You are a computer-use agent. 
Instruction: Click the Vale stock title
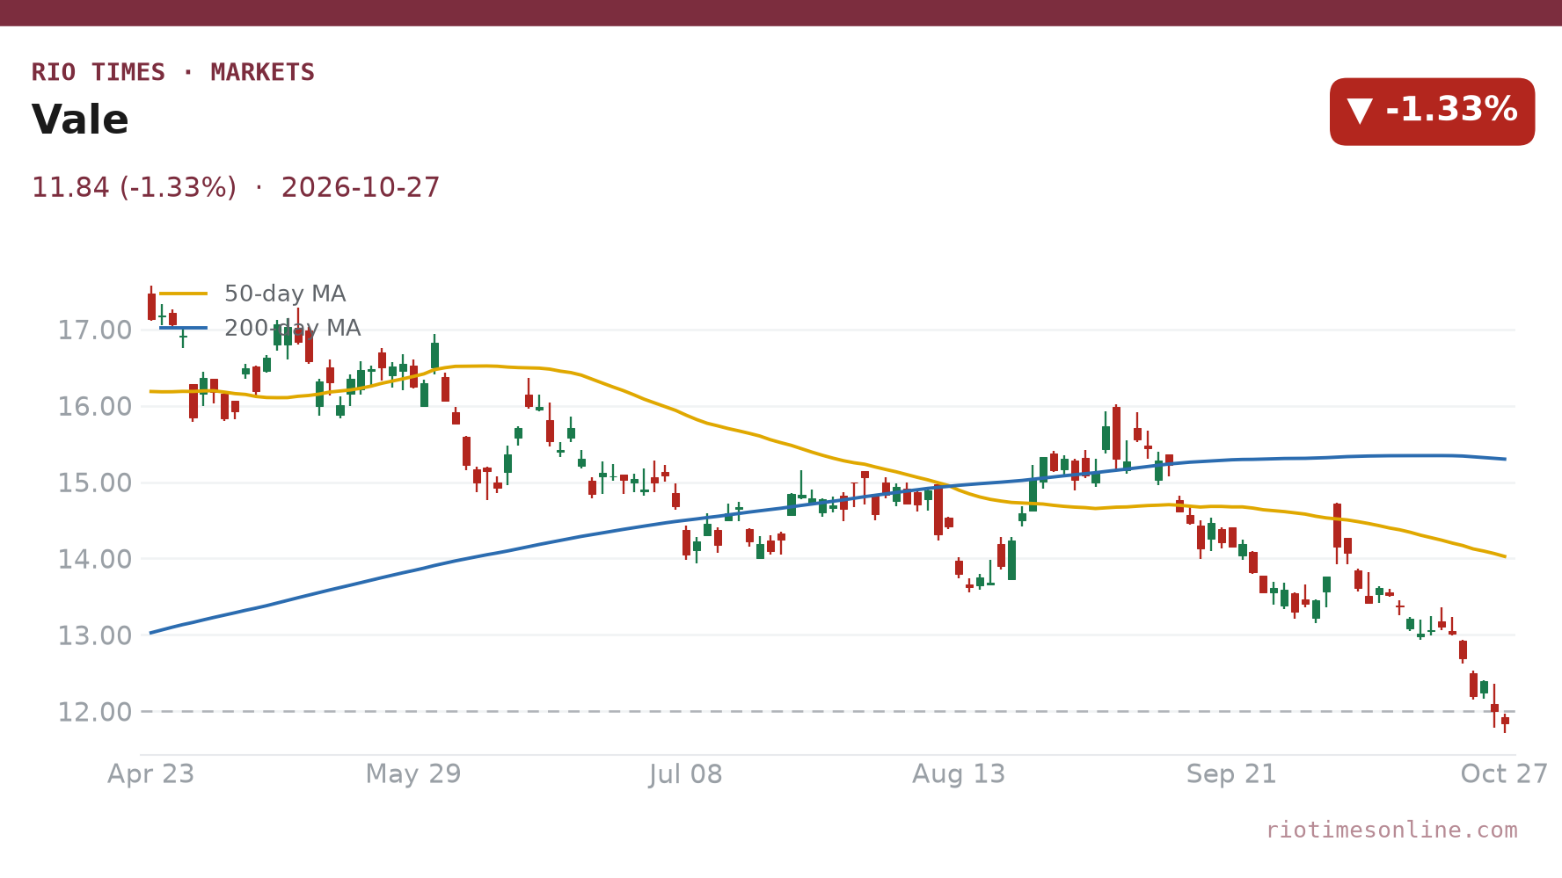tap(80, 120)
